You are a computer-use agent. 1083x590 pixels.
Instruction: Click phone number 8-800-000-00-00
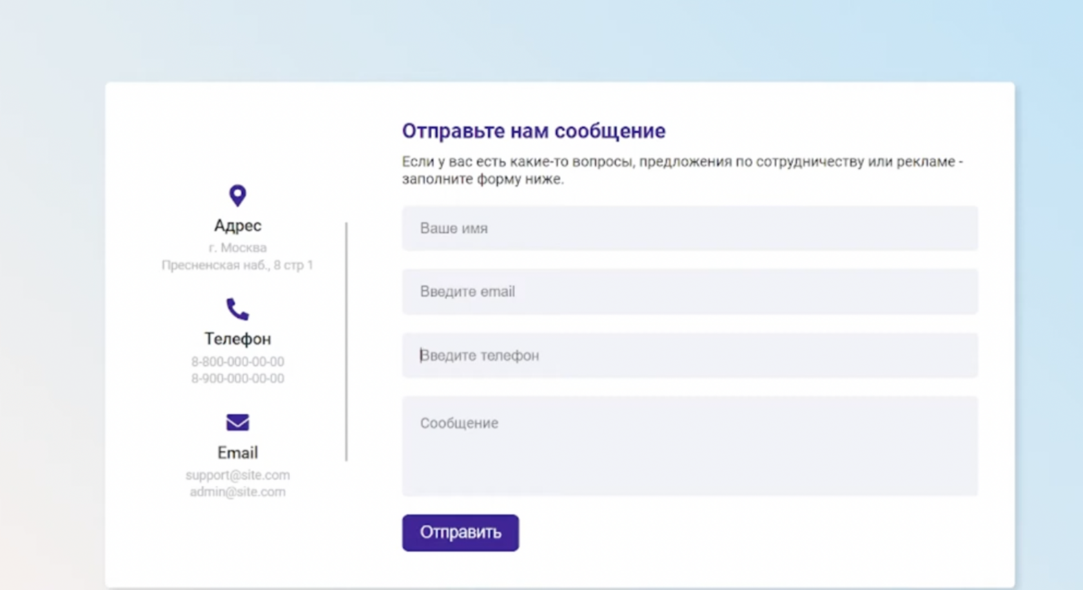(x=237, y=362)
